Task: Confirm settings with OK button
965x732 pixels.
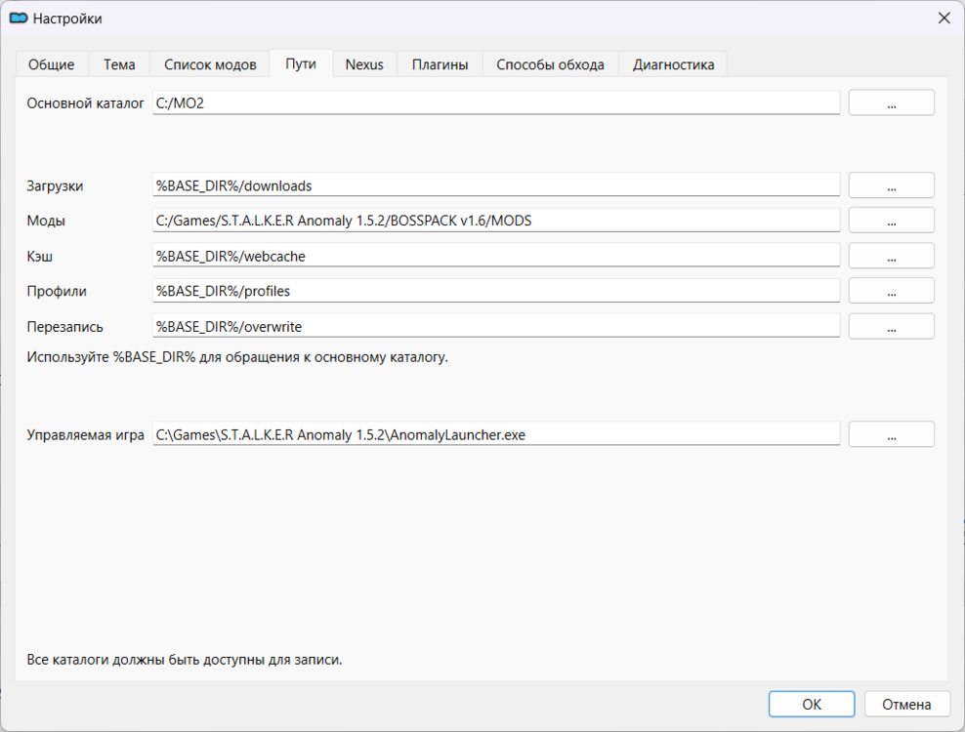Action: pyautogui.click(x=811, y=705)
